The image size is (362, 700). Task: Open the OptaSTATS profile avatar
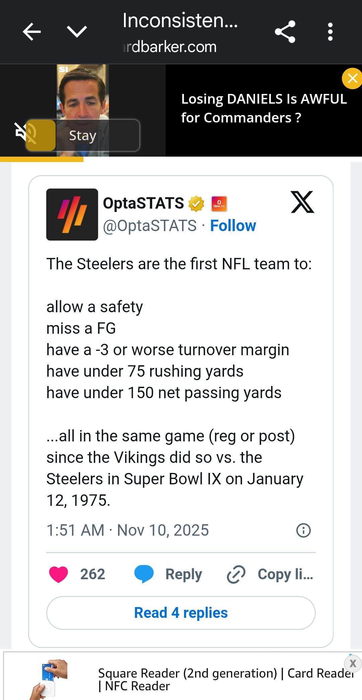point(72,214)
